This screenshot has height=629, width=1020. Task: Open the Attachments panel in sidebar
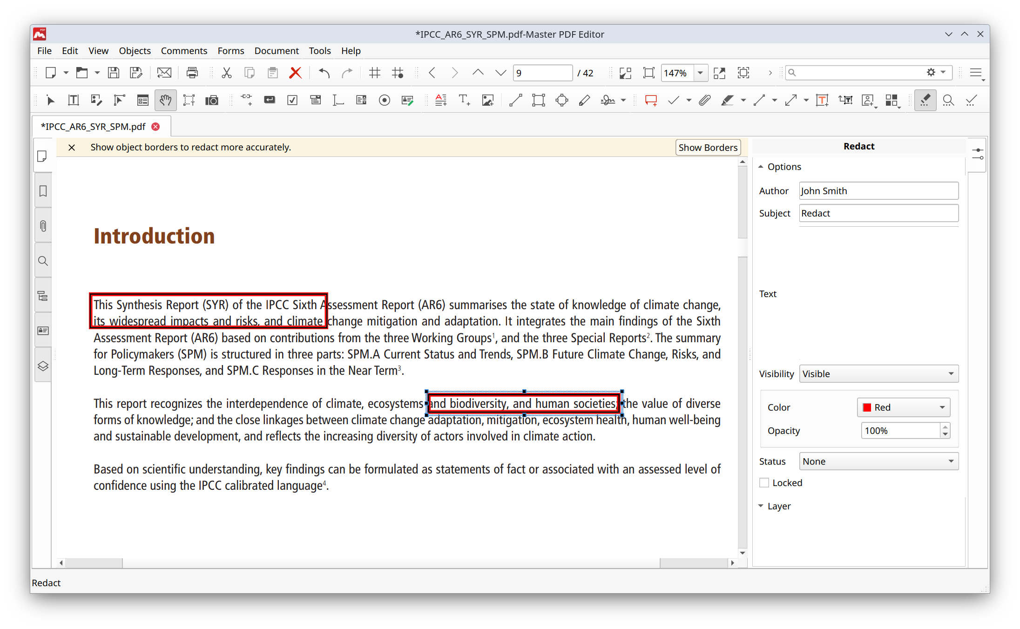pyautogui.click(x=43, y=226)
